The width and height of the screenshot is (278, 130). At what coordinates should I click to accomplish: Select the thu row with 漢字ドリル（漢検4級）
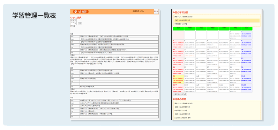[114, 111]
